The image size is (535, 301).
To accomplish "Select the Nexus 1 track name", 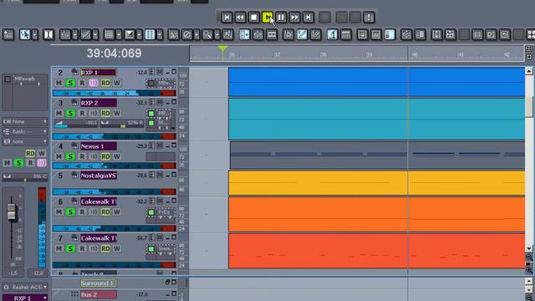I will [99, 146].
